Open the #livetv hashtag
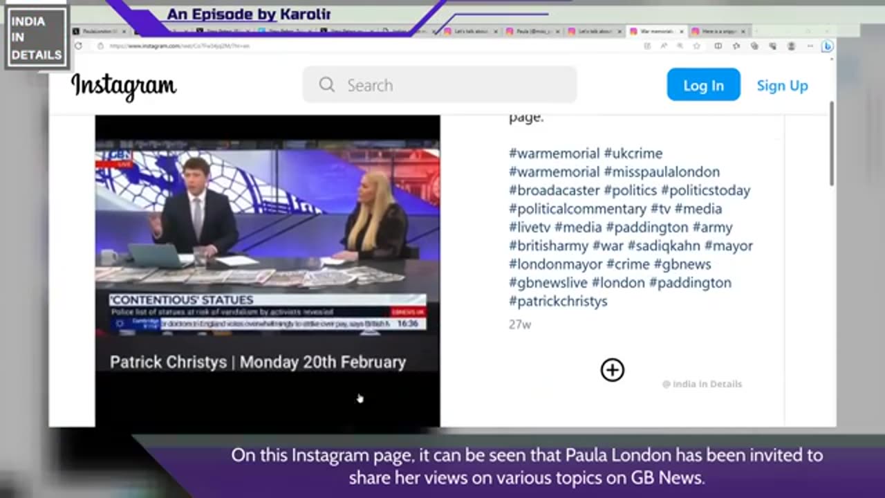 click(x=530, y=227)
